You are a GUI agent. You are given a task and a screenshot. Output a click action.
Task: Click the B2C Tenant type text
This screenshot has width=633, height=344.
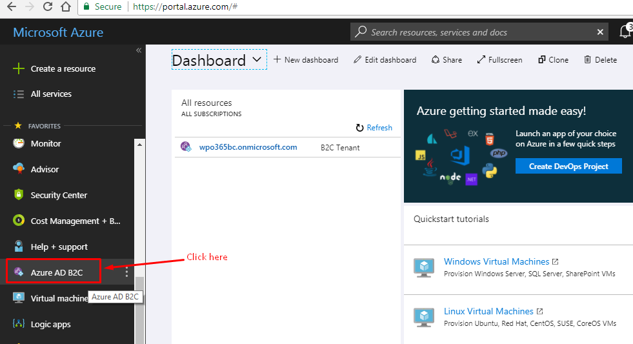(x=340, y=148)
